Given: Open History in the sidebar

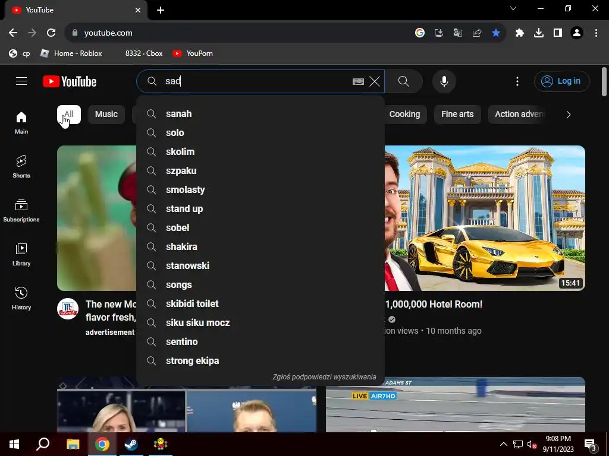Looking at the screenshot, I should (x=21, y=298).
